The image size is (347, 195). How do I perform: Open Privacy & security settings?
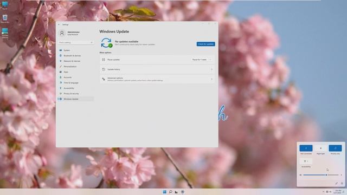tap(76, 94)
